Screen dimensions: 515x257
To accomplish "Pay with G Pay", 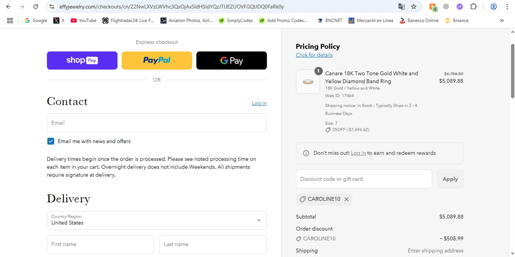I will pyautogui.click(x=231, y=60).
